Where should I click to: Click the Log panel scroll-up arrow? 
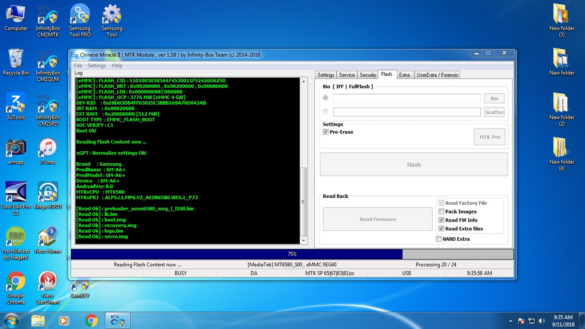click(303, 82)
